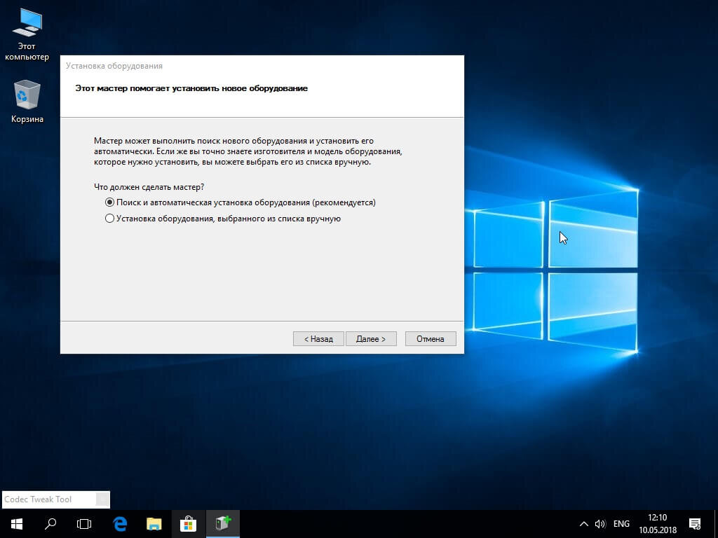
Task: Activate the hardware wizard taskbar icon
Action: (222, 524)
